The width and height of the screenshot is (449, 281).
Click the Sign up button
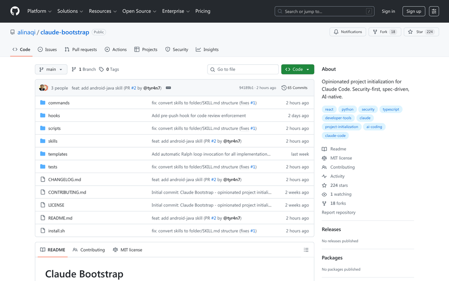coord(413,11)
